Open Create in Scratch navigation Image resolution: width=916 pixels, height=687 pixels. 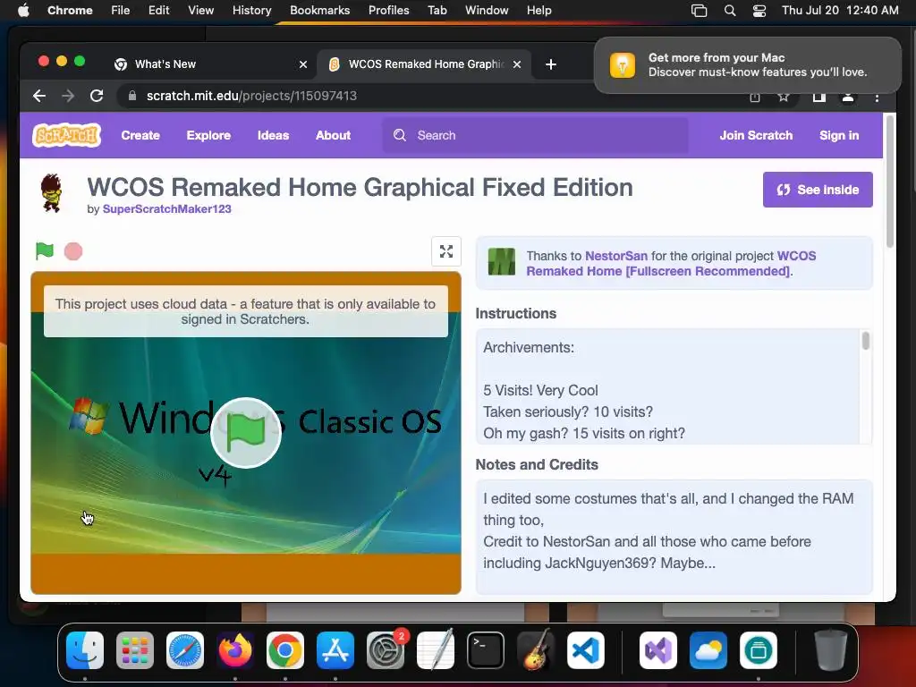pos(140,136)
